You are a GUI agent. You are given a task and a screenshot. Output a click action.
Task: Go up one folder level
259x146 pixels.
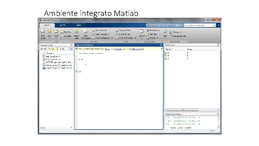[49, 49]
